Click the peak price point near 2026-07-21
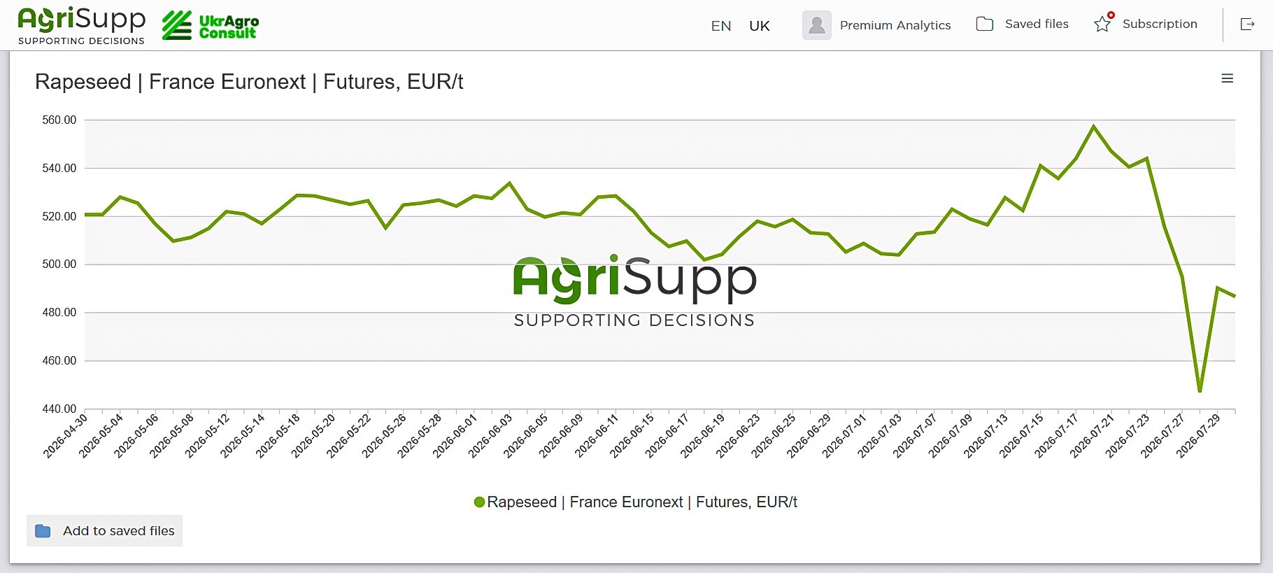Screen dimensions: 1273x573 click(1094, 127)
